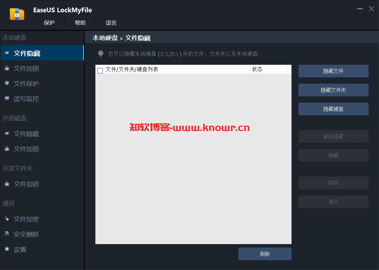The image size is (379, 270).
Task: Go to 文件加锁 under 本地硬盘
Action: pos(42,68)
